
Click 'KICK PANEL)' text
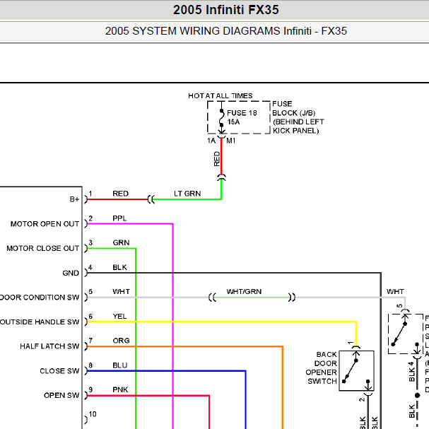click(295, 131)
